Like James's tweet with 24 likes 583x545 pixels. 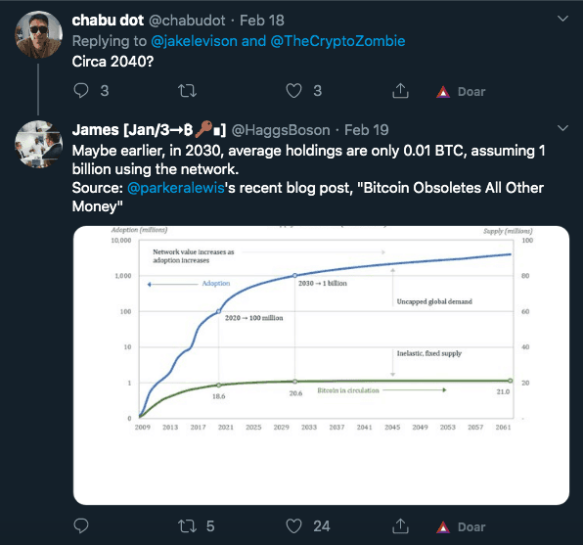pyautogui.click(x=293, y=526)
